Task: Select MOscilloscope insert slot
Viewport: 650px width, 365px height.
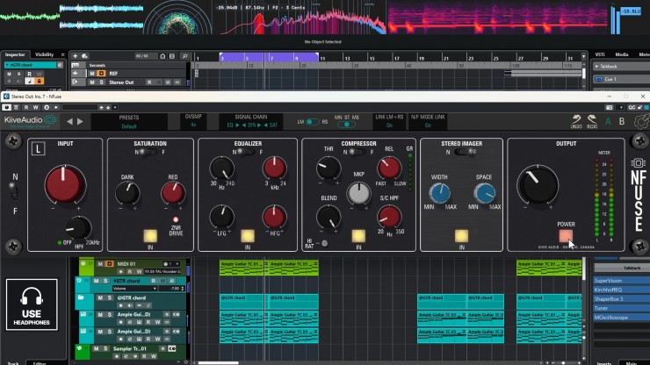Action: coord(621,318)
